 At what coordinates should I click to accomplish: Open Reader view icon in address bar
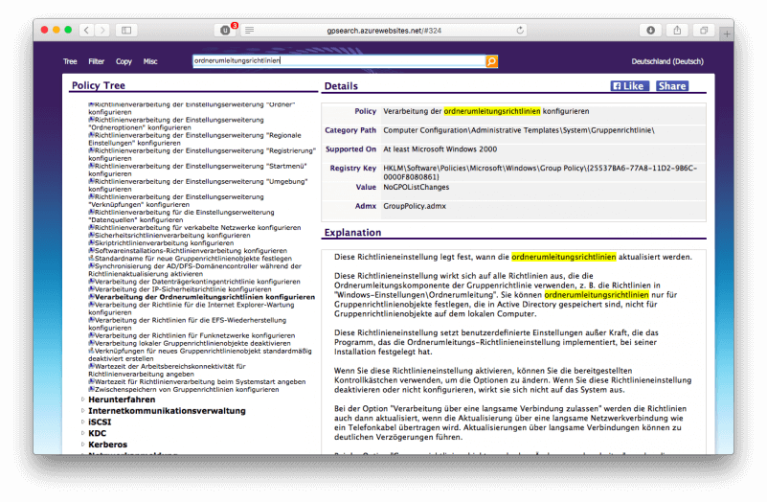pos(250,31)
